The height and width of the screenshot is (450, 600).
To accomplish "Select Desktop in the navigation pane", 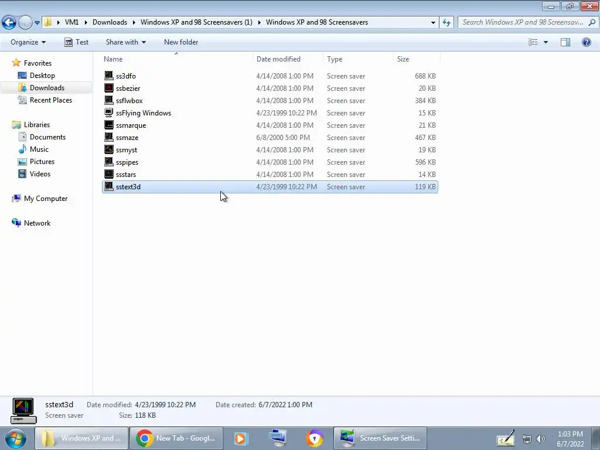I will click(42, 76).
